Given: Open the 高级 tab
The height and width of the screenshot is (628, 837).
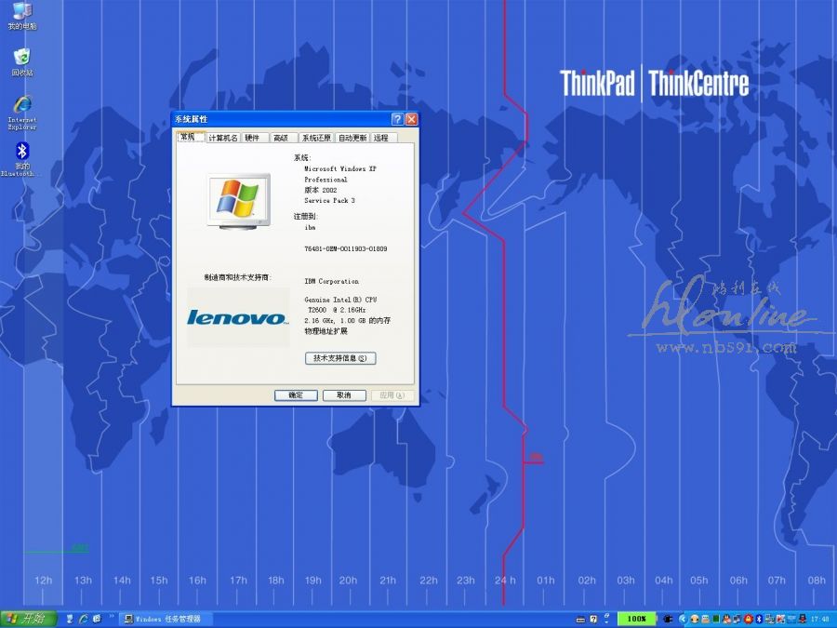Looking at the screenshot, I should (x=280, y=138).
